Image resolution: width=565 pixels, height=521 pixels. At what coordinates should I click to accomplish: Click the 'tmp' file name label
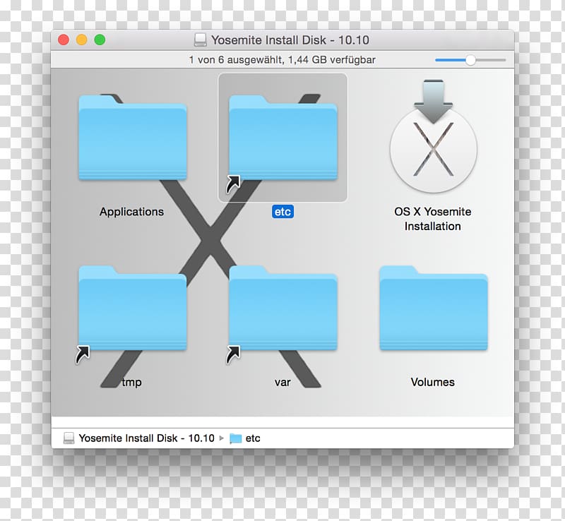(132, 382)
